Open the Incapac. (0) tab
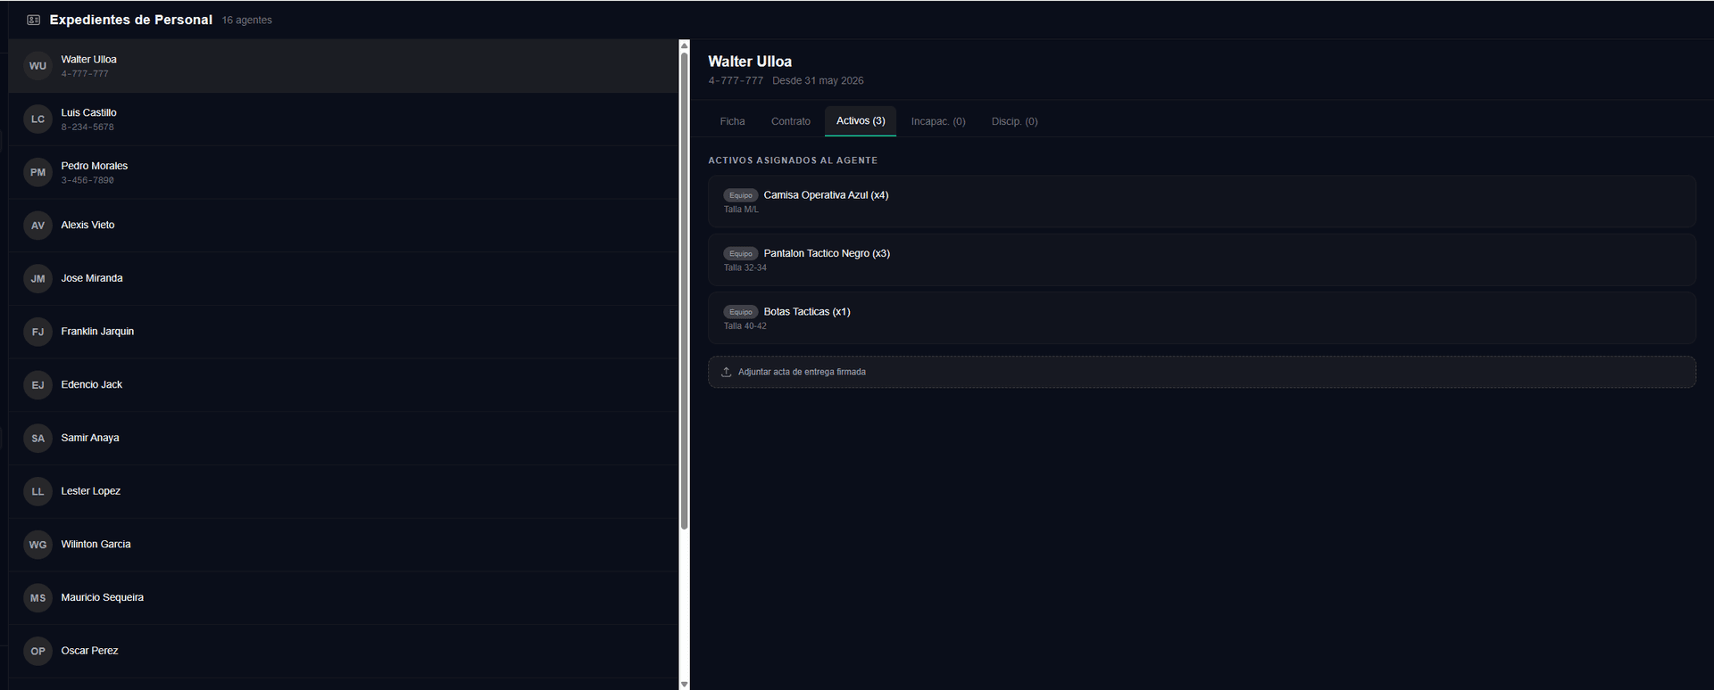 point(938,121)
